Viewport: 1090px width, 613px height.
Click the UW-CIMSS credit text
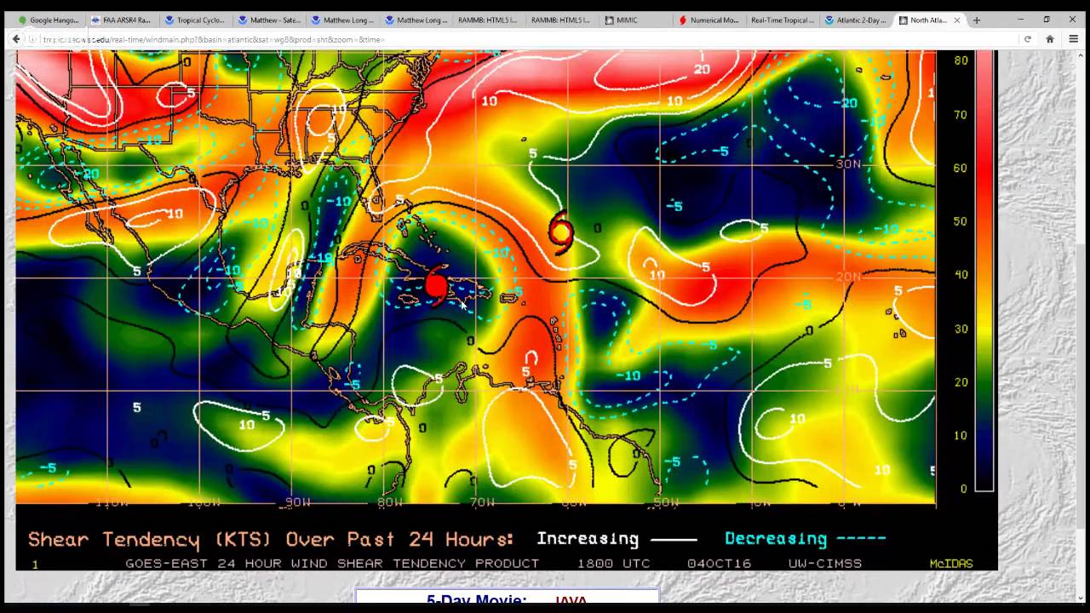[x=823, y=564]
